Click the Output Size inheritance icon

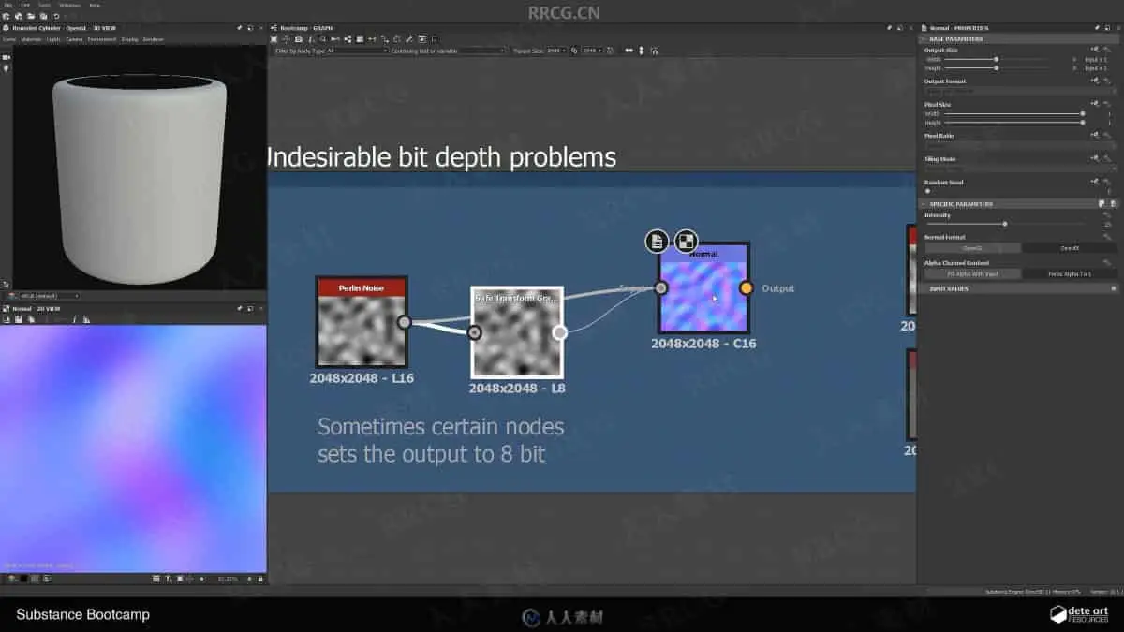(1095, 49)
